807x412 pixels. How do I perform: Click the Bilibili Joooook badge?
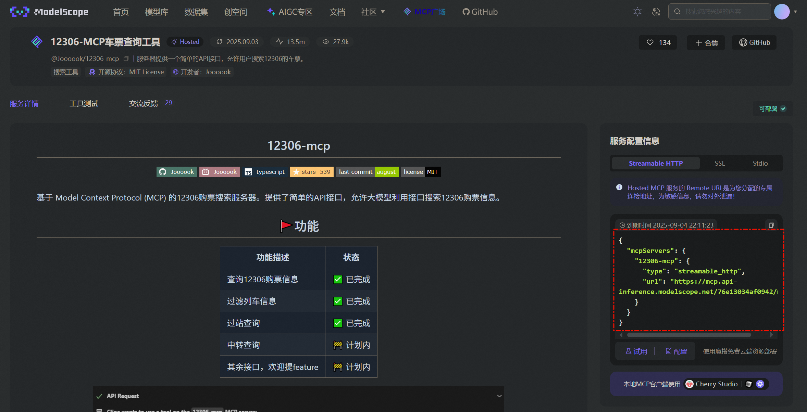click(x=220, y=172)
